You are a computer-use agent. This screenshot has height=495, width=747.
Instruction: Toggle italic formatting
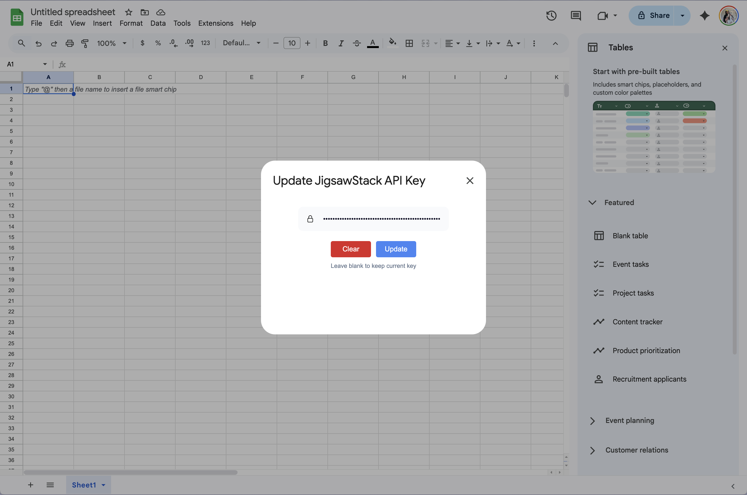(x=341, y=43)
